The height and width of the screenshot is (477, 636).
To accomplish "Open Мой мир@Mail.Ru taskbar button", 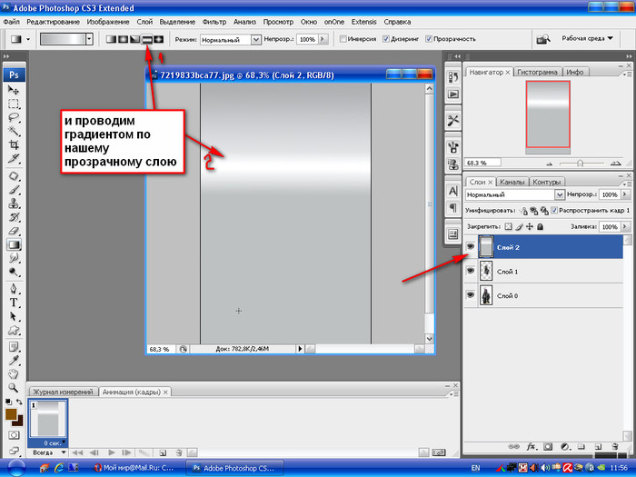I will (134, 468).
